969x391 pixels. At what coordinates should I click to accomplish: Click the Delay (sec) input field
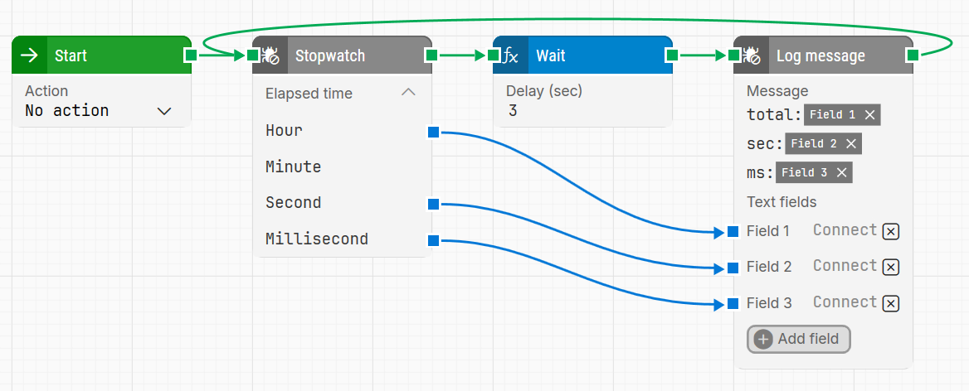click(x=581, y=110)
